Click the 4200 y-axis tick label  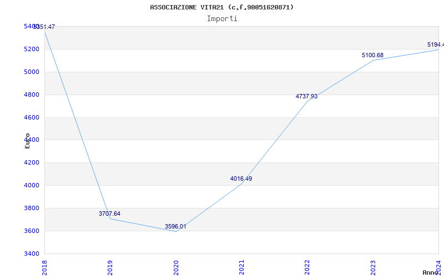point(32,163)
